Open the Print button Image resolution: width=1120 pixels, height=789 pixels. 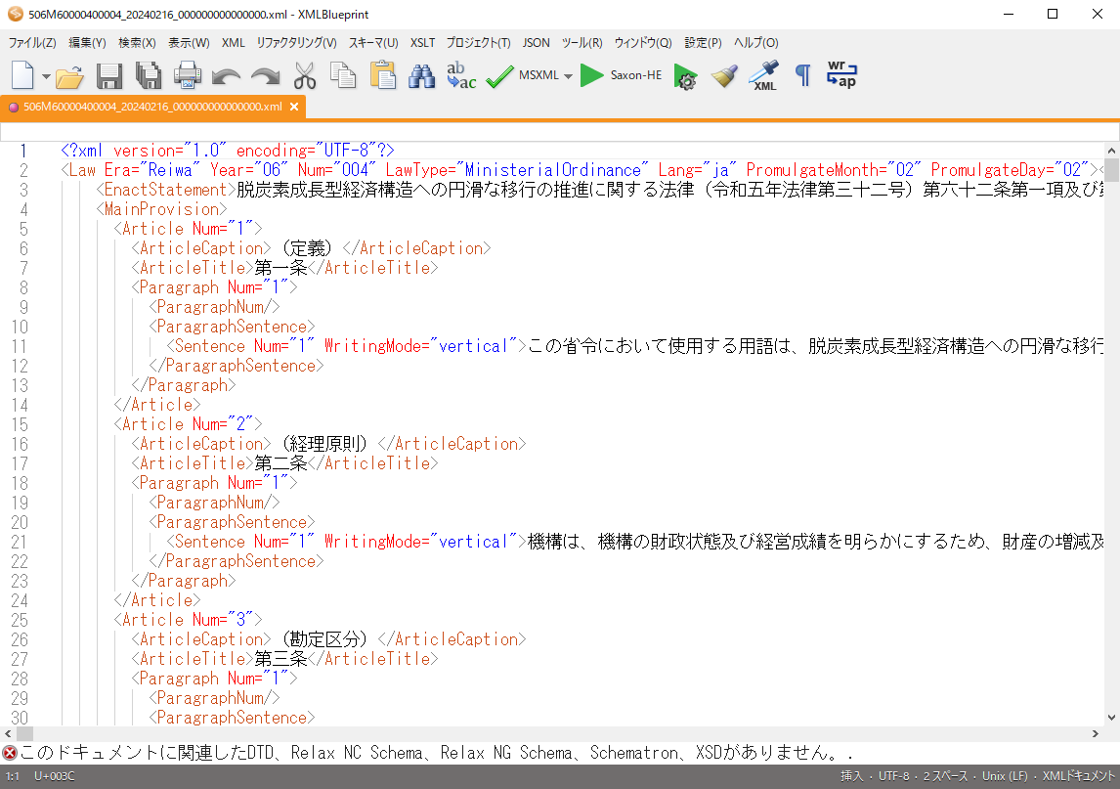click(188, 74)
